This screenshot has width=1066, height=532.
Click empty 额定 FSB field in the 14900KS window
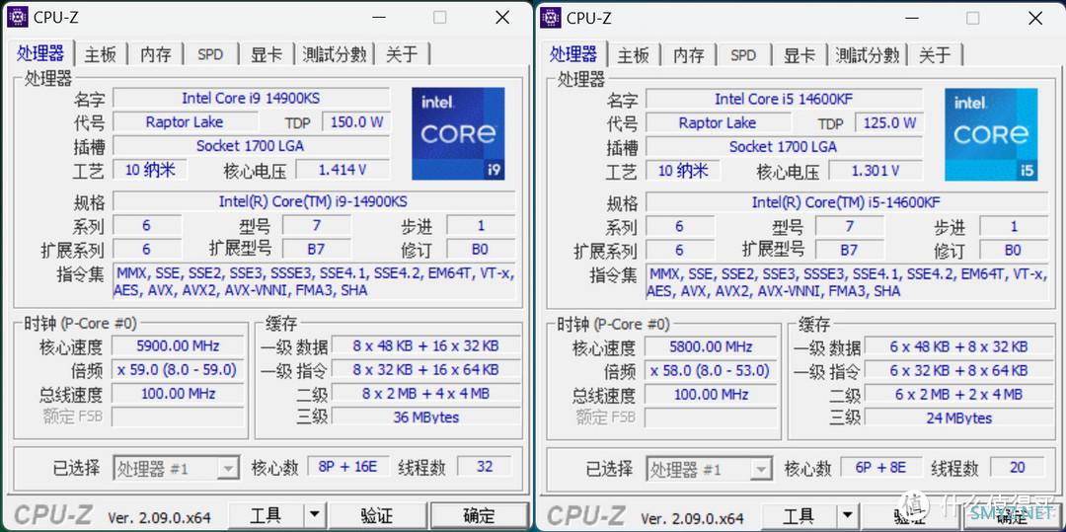178,418
